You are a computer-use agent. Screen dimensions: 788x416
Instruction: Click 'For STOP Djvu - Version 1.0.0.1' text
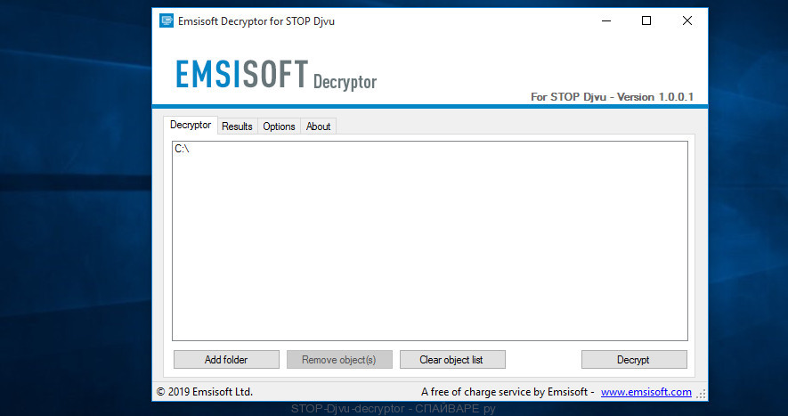[612, 96]
